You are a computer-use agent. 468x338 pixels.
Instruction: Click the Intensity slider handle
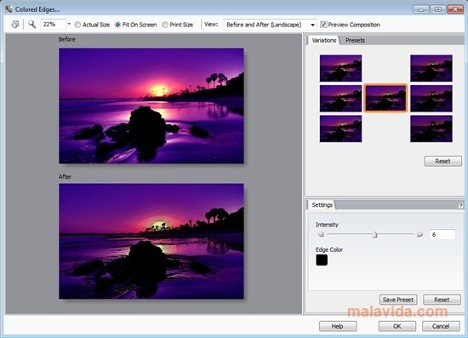point(375,235)
